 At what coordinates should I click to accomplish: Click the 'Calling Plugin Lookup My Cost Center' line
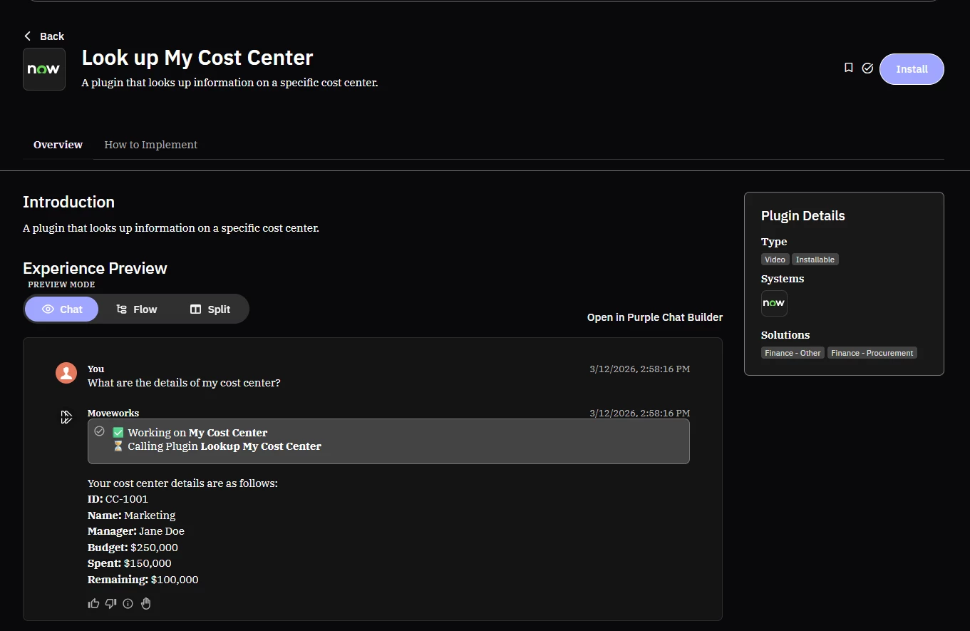click(x=217, y=446)
